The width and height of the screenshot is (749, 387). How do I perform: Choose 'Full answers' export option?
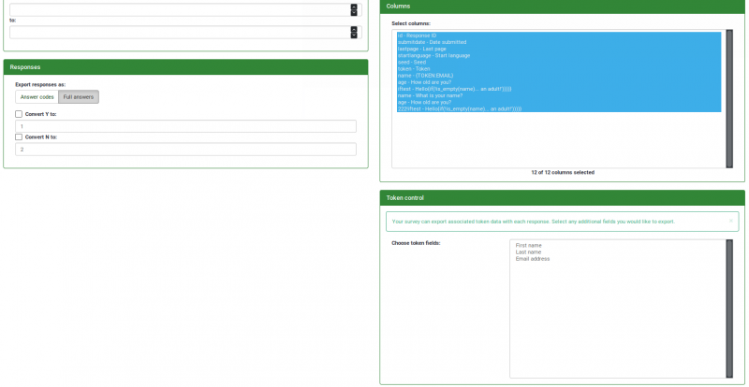coord(78,96)
